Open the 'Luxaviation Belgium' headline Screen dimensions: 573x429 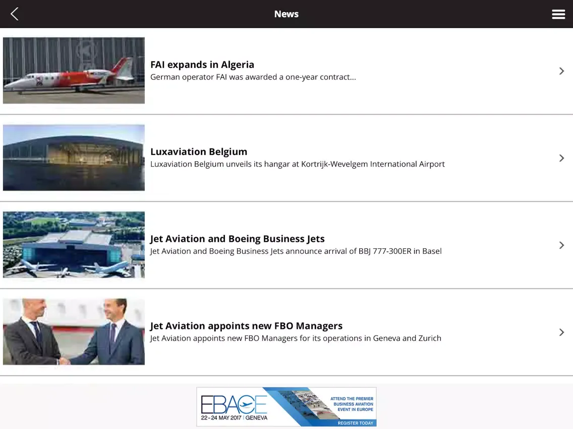[x=199, y=152]
